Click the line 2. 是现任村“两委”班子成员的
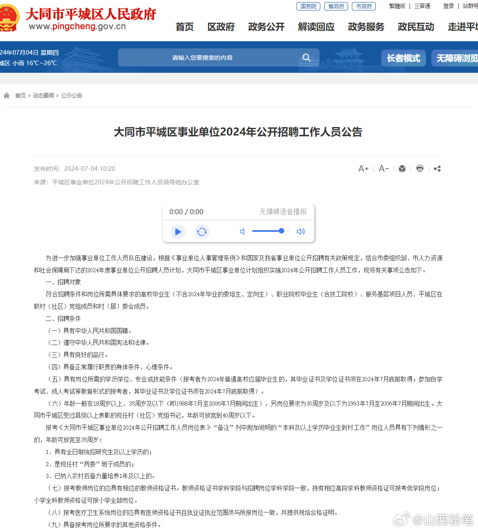This screenshot has height=531, width=478. tap(90, 464)
